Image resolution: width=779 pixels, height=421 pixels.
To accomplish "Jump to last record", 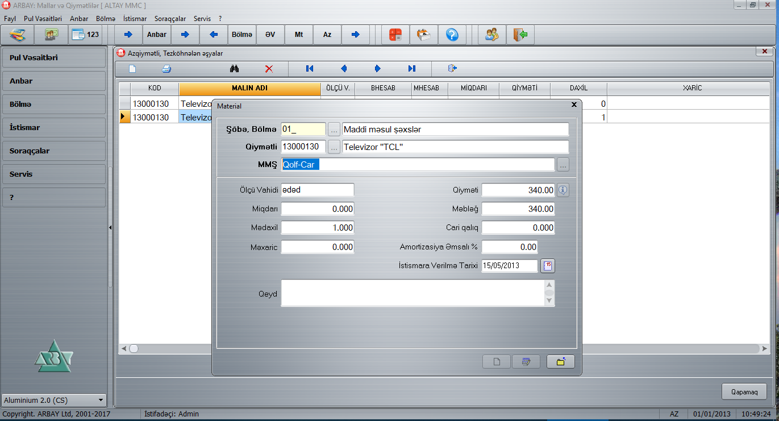I will coord(412,69).
